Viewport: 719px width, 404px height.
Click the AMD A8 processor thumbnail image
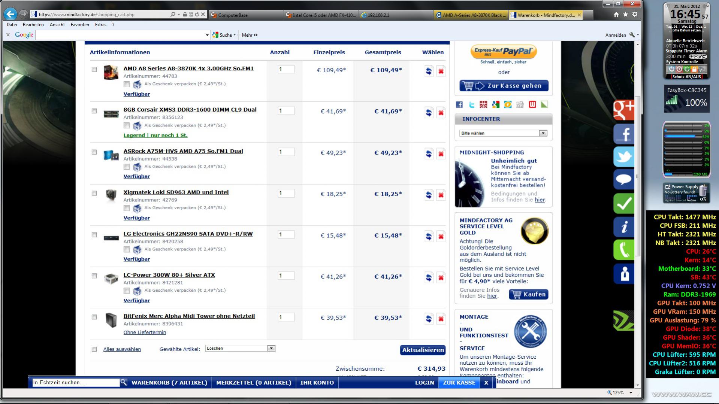pos(111,72)
